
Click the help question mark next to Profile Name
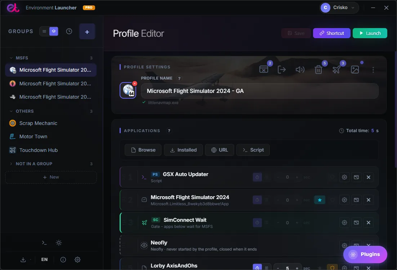coord(179,78)
